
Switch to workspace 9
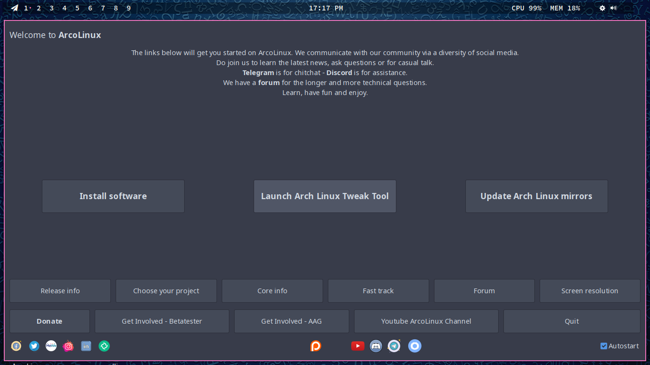(129, 8)
